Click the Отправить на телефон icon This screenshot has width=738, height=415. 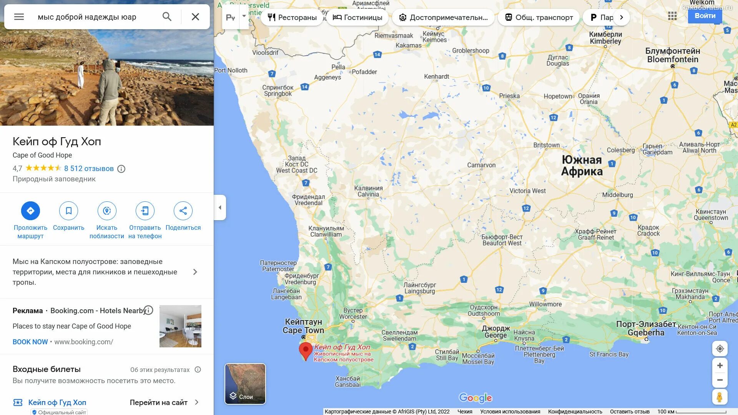tap(145, 211)
